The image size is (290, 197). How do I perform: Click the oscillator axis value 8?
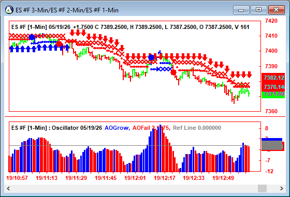click(267, 128)
